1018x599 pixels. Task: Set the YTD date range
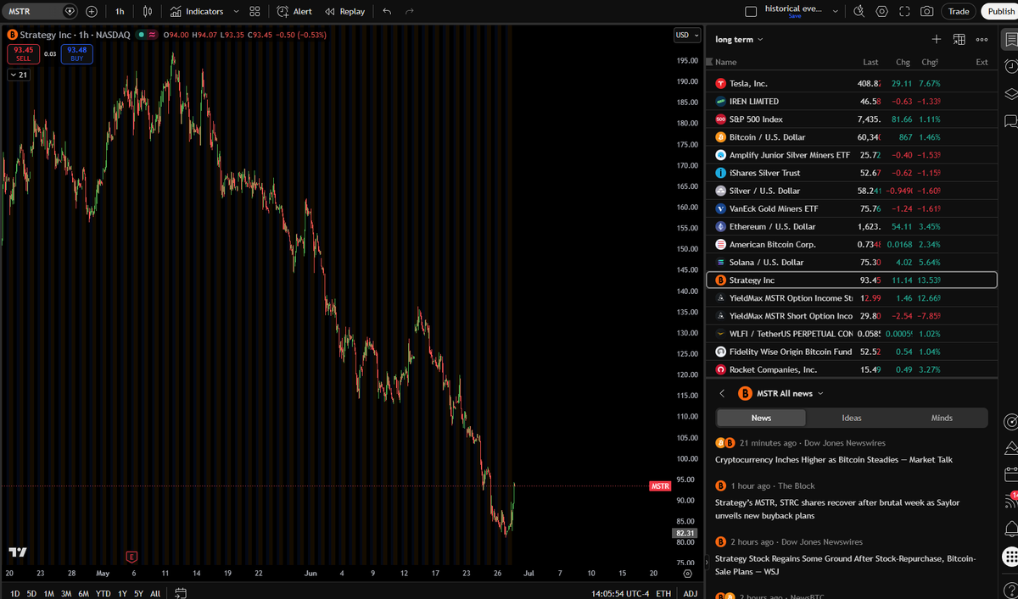point(103,593)
